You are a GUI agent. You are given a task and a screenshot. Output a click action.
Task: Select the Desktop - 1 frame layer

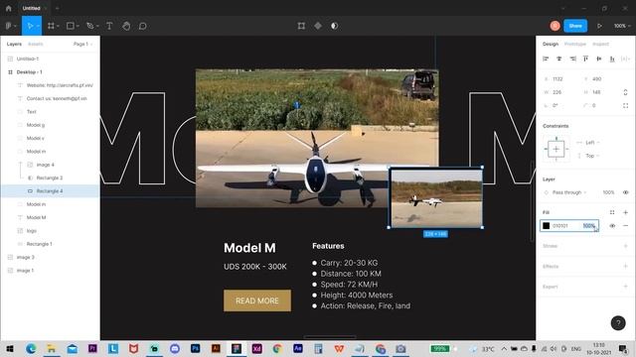[50, 72]
